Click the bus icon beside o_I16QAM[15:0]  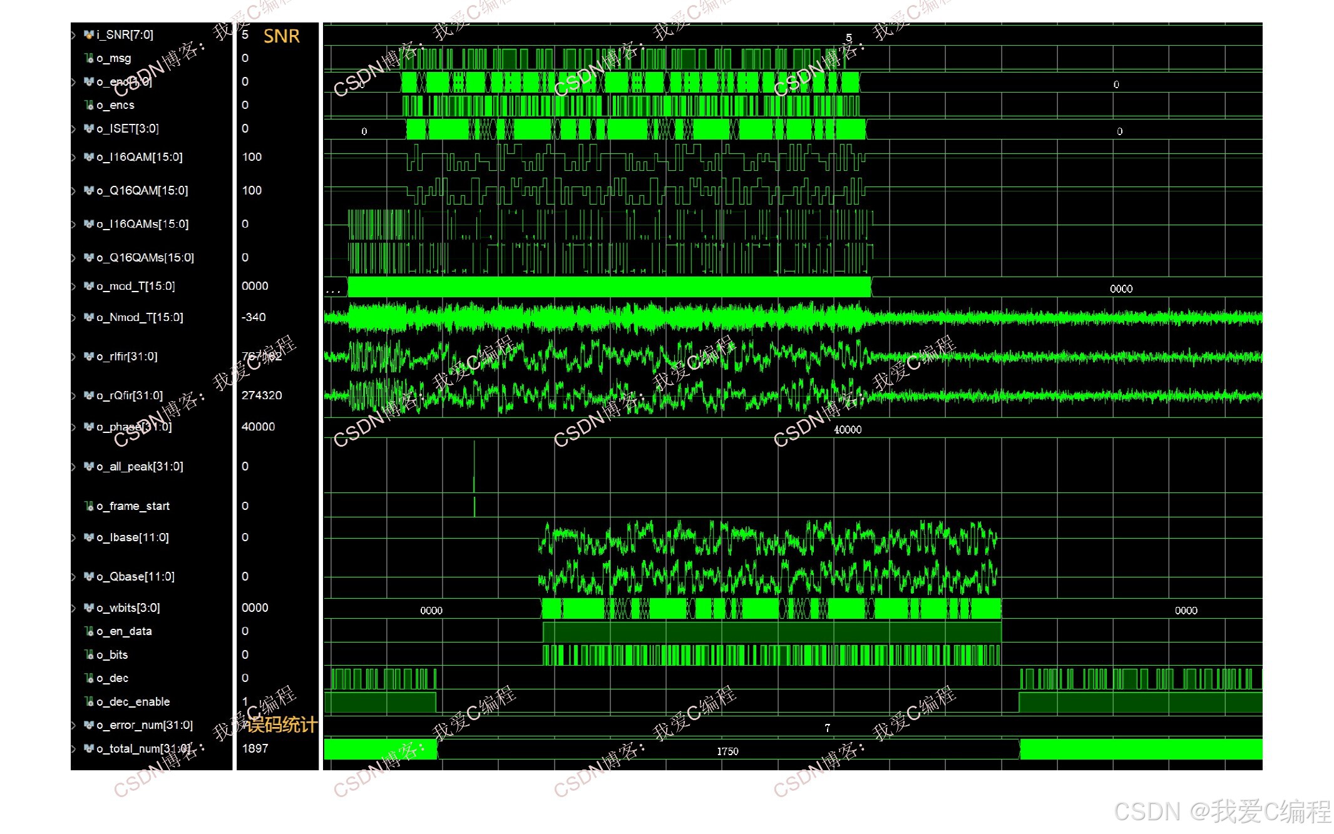(x=89, y=157)
